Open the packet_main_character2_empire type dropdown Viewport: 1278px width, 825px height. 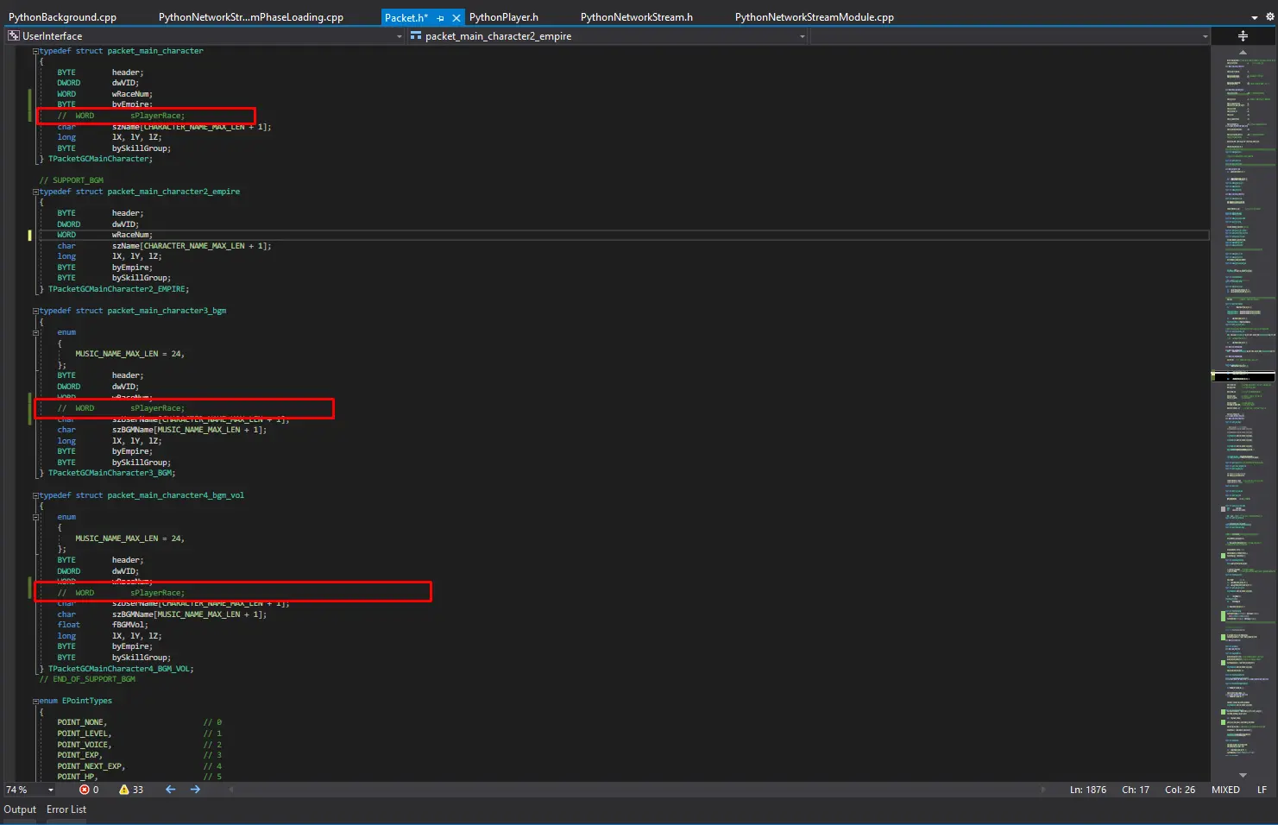pos(802,36)
